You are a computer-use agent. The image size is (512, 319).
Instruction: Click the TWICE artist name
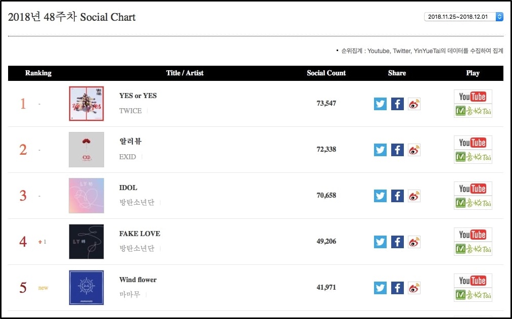[130, 111]
